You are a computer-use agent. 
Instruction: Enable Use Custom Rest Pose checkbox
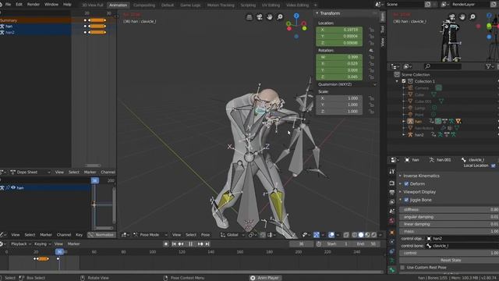coord(402,267)
